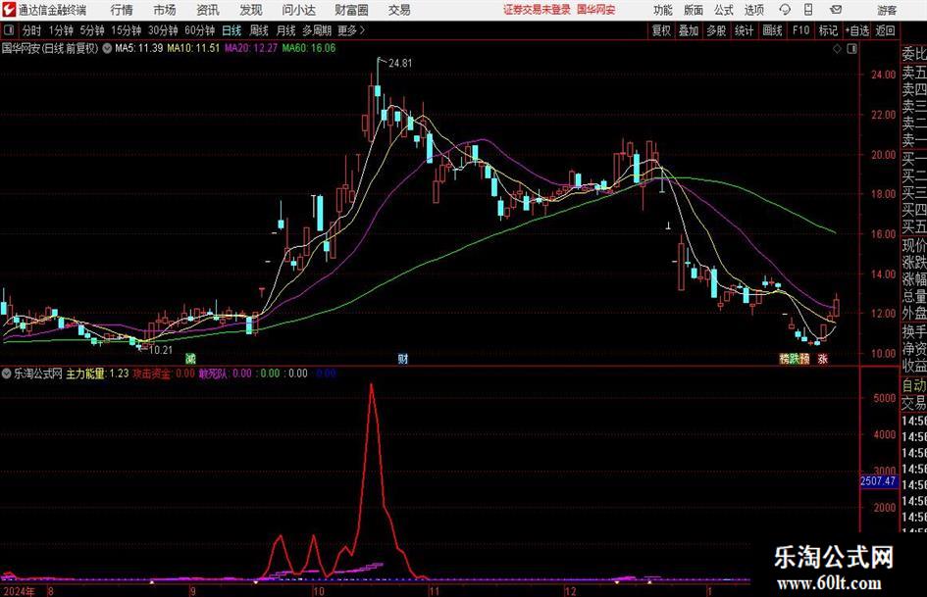Viewport: 927px width, 597px height.
Task: Click the 画线 drawing button
Action: tap(773, 30)
